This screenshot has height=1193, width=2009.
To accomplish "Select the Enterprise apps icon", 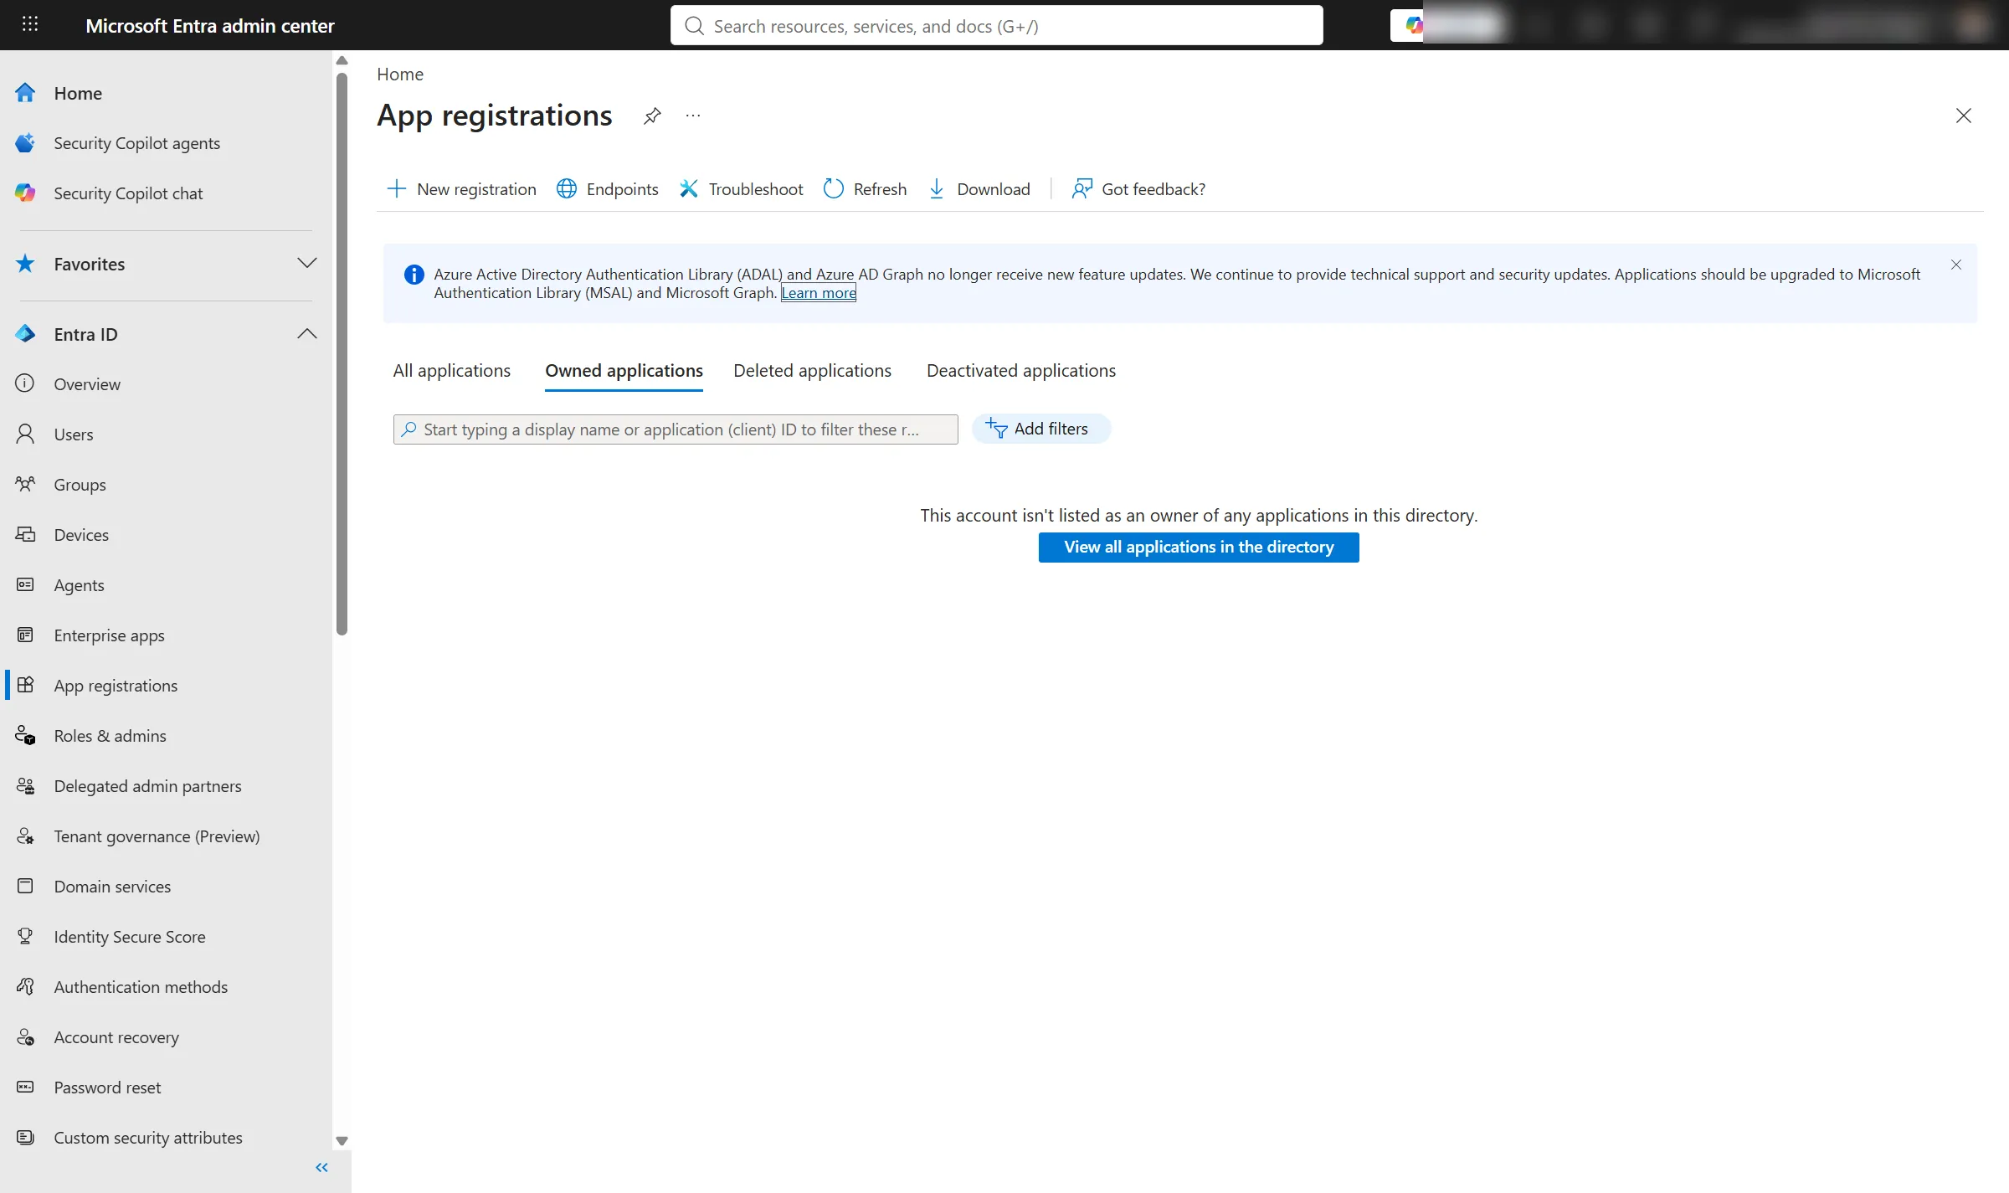I will coord(25,635).
